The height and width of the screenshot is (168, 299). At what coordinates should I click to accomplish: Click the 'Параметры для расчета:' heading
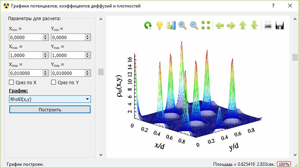tap(34, 19)
